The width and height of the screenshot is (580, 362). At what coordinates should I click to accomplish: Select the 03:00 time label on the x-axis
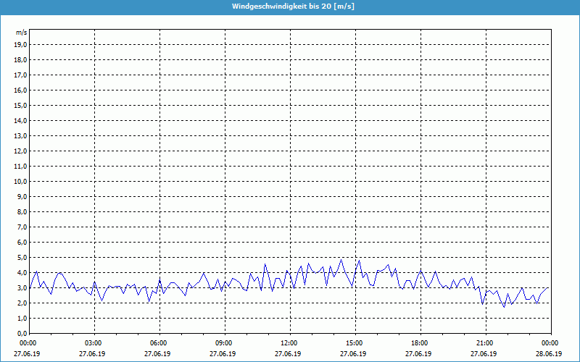[94, 343]
